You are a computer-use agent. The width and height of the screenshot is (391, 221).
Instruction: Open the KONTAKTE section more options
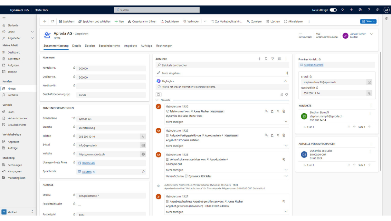coord(371,106)
